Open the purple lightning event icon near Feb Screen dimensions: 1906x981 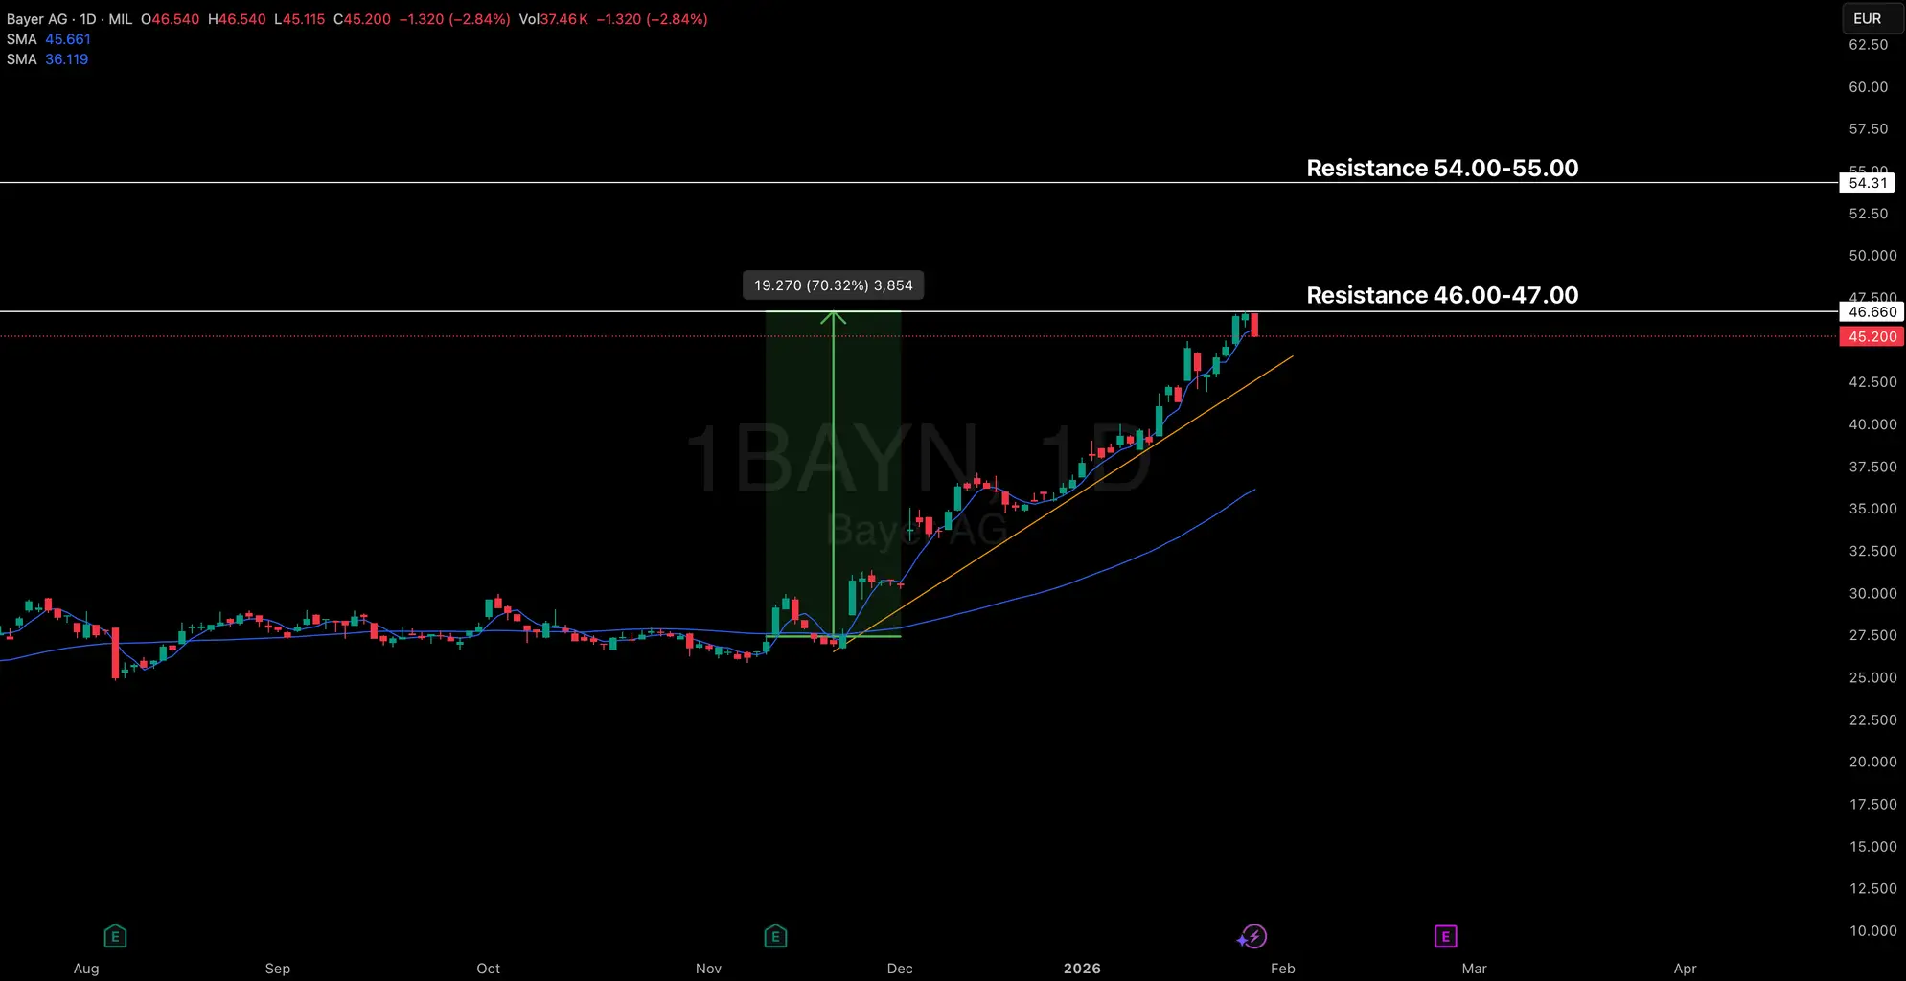pos(1252,936)
